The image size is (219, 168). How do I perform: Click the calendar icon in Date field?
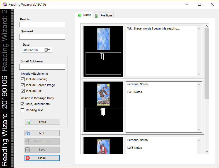point(46,50)
